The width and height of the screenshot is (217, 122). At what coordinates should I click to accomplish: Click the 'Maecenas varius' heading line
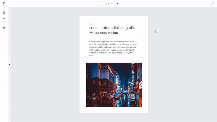(103, 33)
